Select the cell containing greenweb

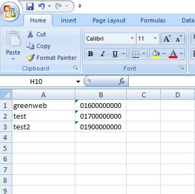pyautogui.click(x=43, y=105)
